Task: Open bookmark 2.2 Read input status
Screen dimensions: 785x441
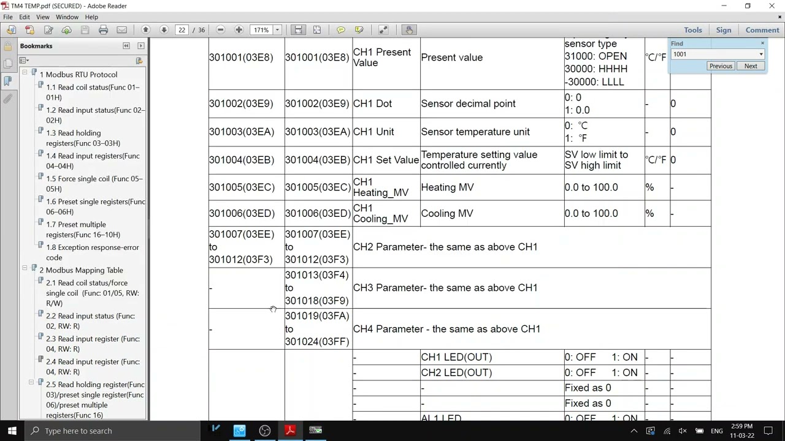Action: point(90,321)
